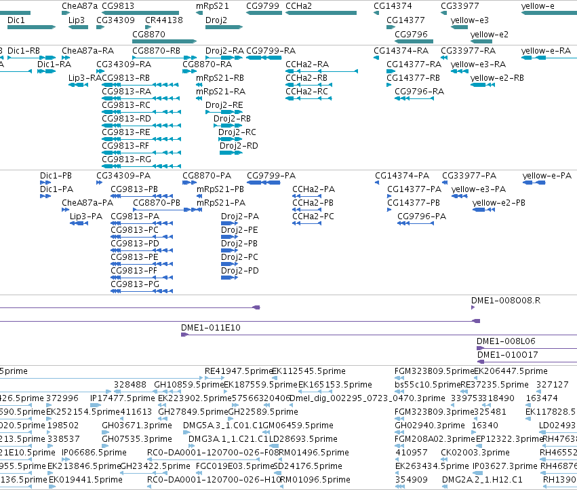577x490 pixels.
Task: Click EST GH03671.3prime
Action: (x=137, y=425)
